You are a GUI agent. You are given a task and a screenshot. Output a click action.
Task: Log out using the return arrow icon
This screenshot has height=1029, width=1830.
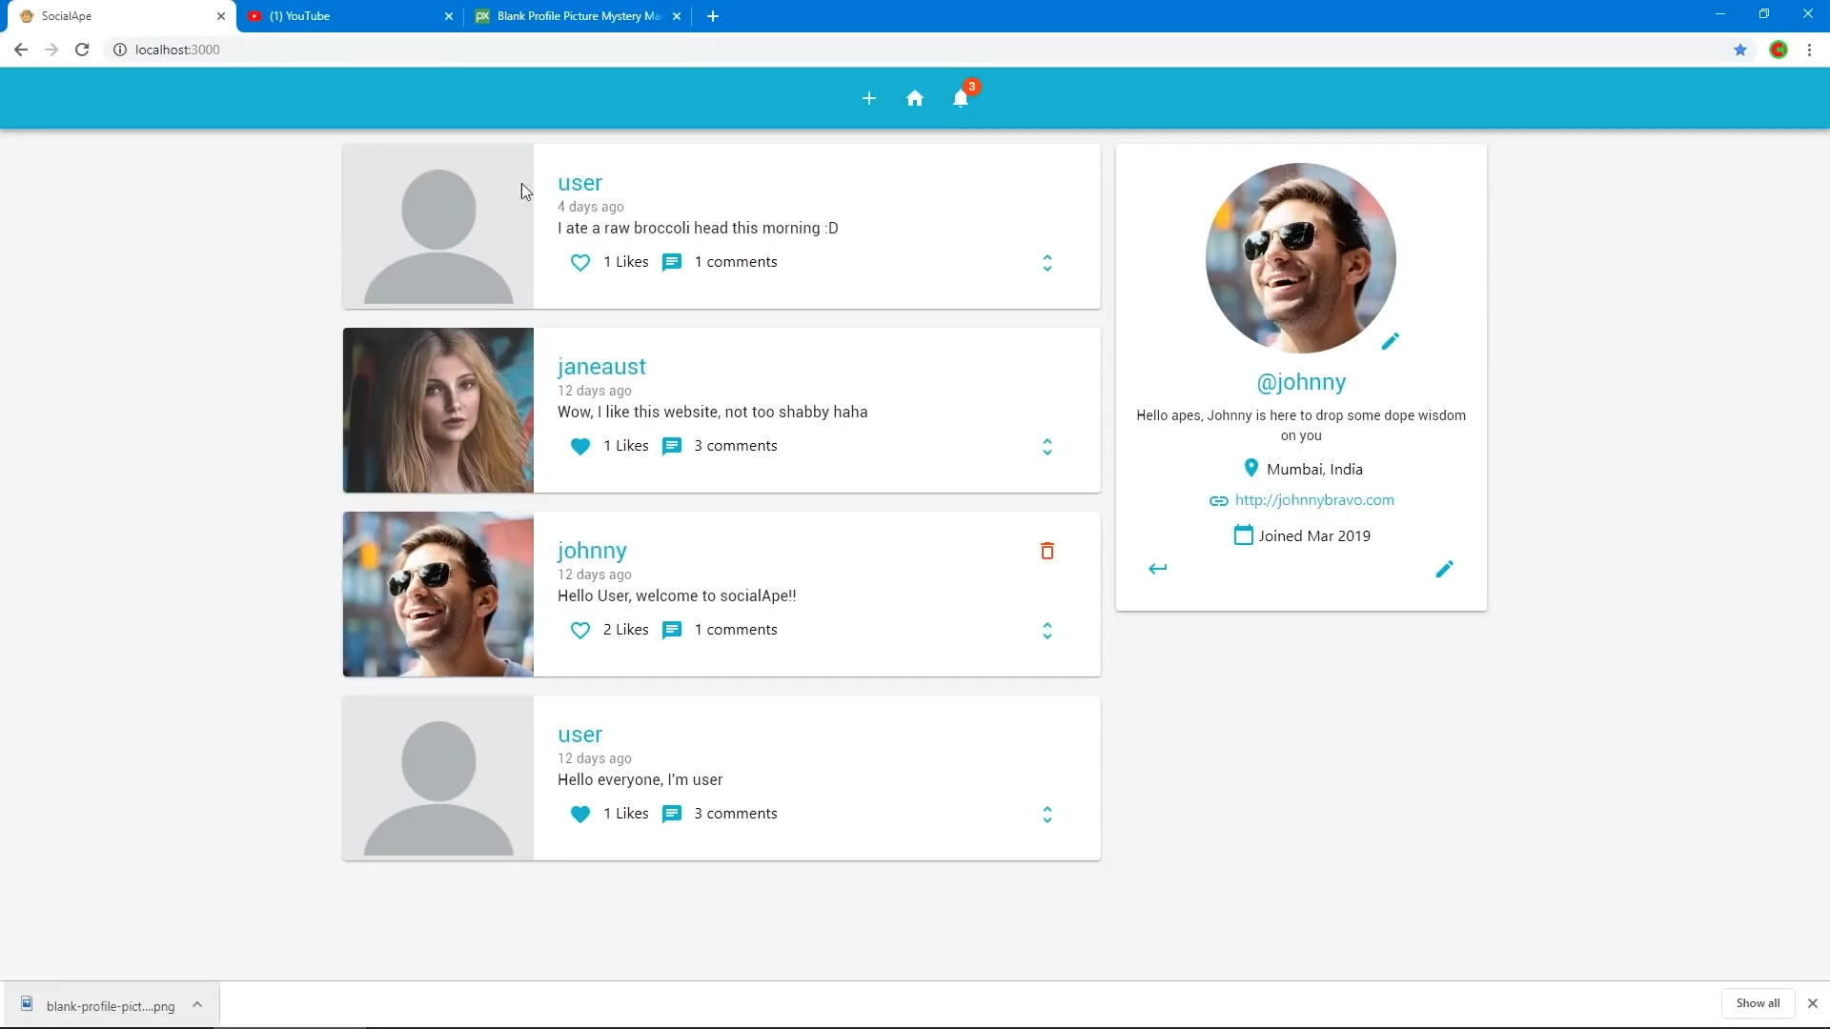click(x=1158, y=569)
